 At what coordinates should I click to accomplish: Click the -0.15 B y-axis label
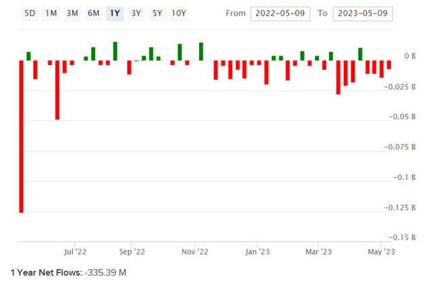click(x=402, y=238)
